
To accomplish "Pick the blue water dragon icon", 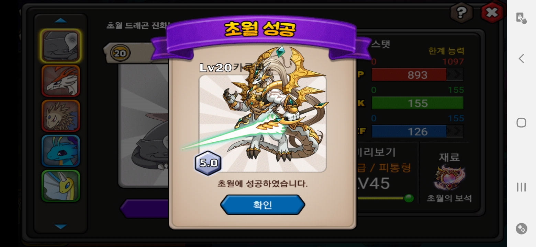I will tap(61, 151).
